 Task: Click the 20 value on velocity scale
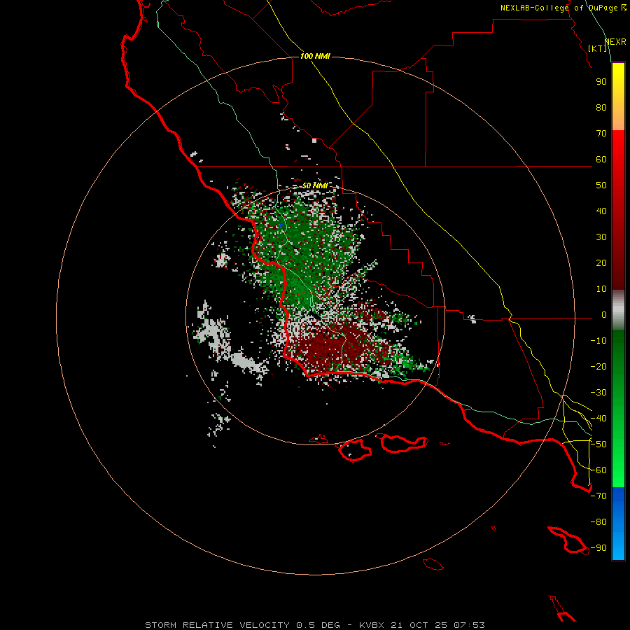(601, 263)
